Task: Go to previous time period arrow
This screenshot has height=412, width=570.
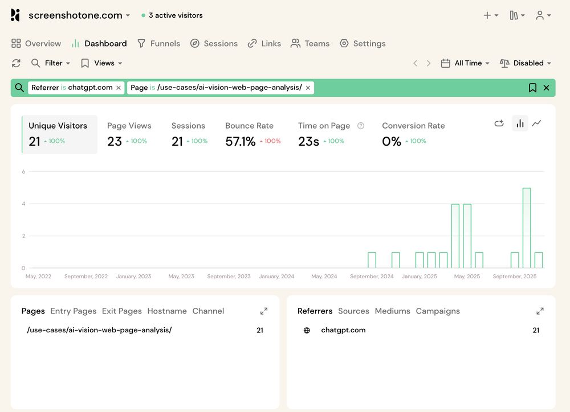Action: tap(416, 63)
